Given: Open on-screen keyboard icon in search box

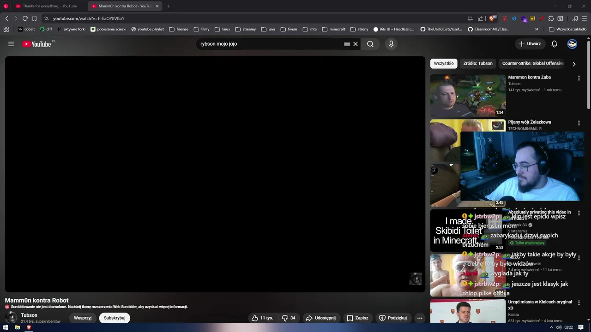Looking at the screenshot, I should [x=347, y=44].
